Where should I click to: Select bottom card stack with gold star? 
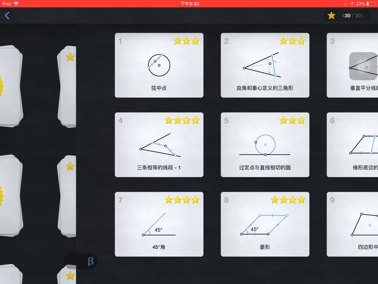click(67, 274)
